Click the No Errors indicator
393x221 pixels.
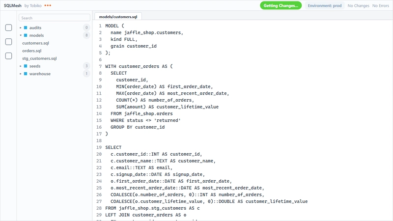[380, 5]
